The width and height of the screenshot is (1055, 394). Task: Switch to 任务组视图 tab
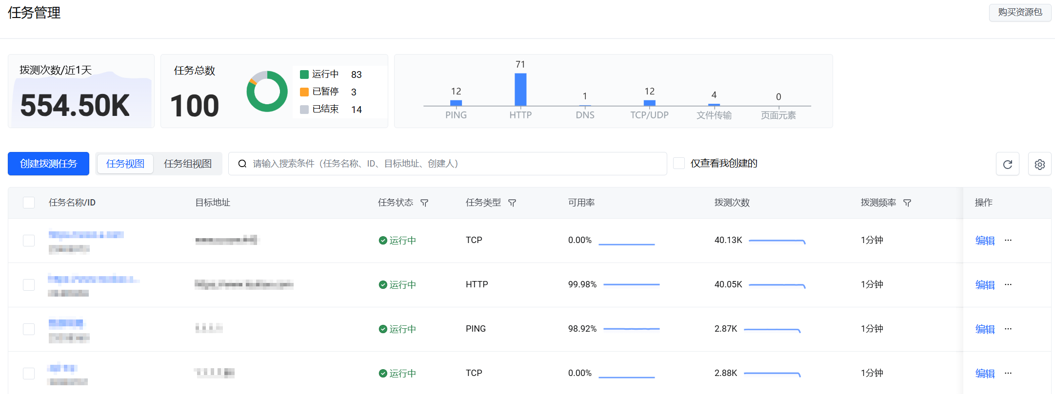click(x=188, y=164)
